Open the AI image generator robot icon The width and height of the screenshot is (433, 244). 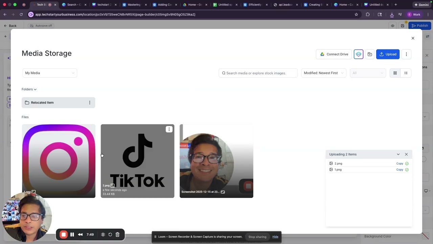359,54
